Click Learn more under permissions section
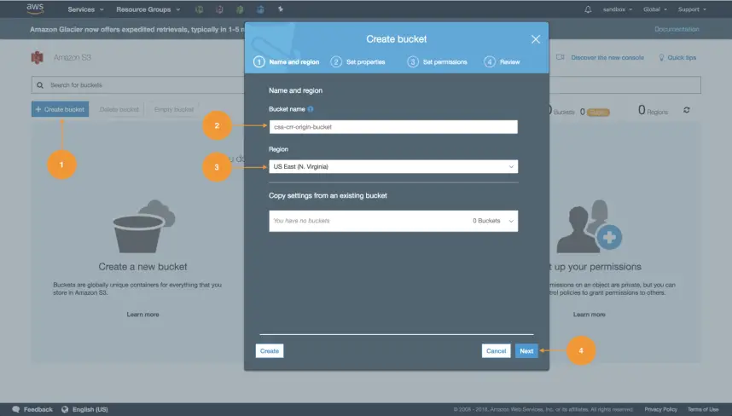 click(x=590, y=315)
